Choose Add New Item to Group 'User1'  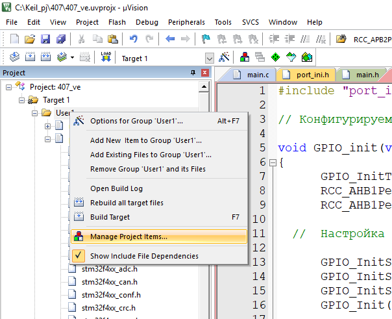coord(159,140)
